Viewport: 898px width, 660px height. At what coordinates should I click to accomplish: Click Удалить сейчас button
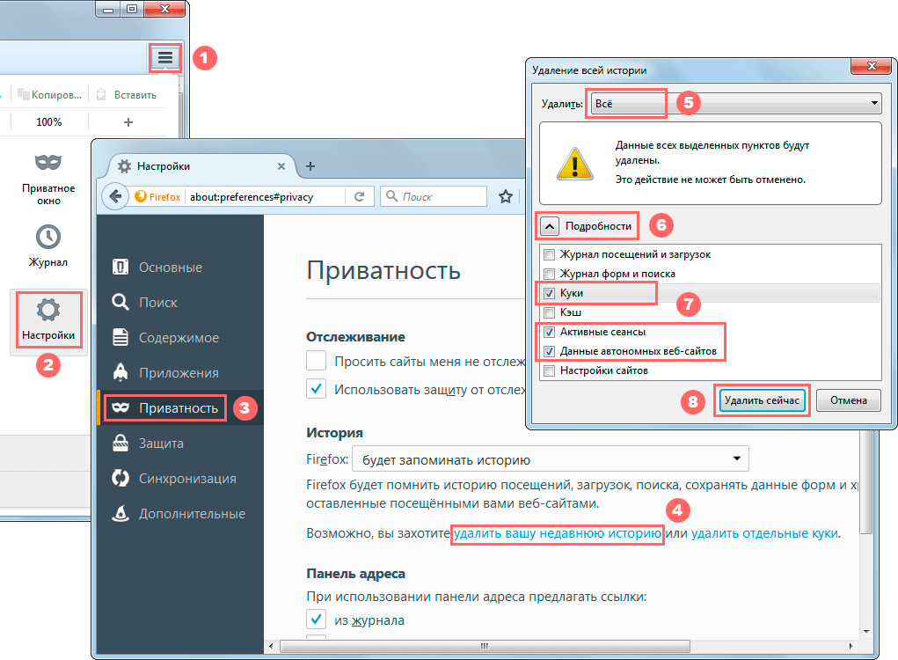[x=761, y=400]
